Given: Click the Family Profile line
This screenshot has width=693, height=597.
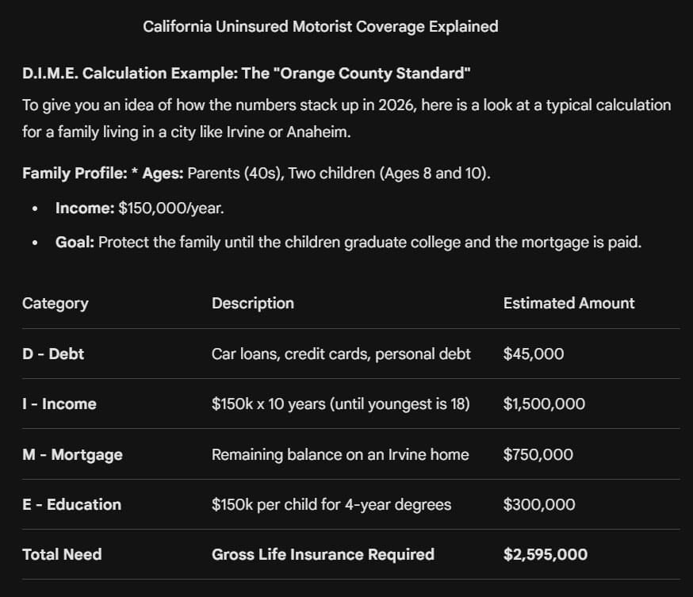Looking at the screenshot, I should [256, 173].
